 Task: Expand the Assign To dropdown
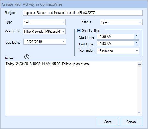[63, 32]
